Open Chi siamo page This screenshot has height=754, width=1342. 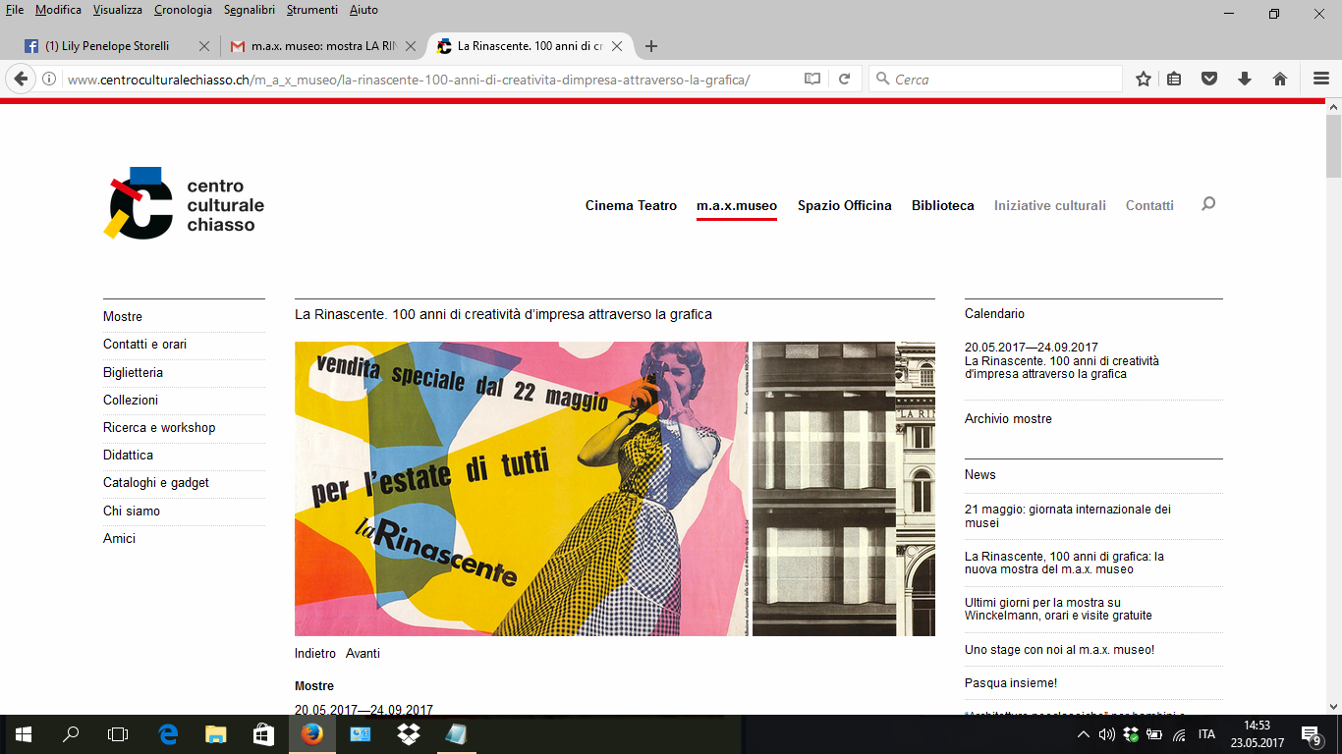click(x=132, y=512)
